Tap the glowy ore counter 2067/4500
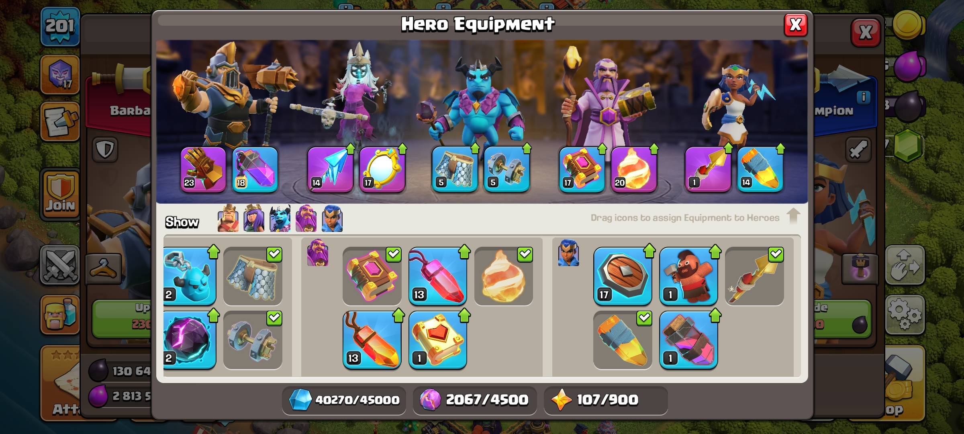The width and height of the screenshot is (964, 434). pos(475,400)
